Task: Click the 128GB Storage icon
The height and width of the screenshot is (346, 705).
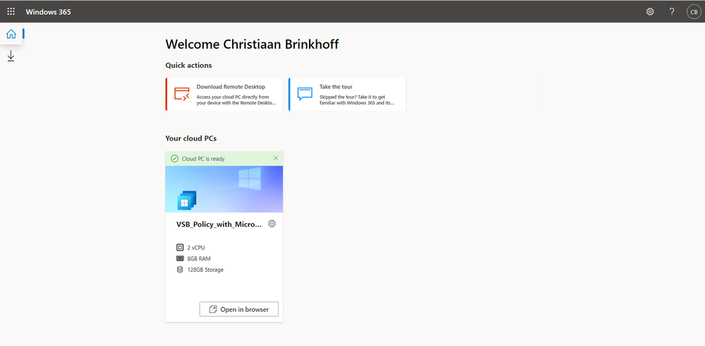Action: click(x=180, y=270)
